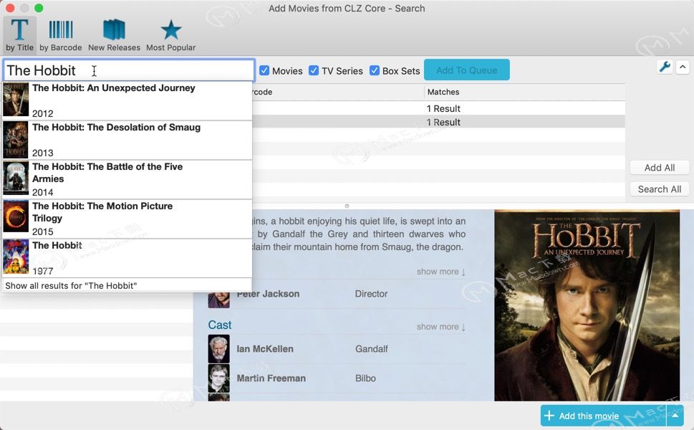
Task: Select The Hobbit: An Unexpected Journey suggestion
Action: coord(127,100)
